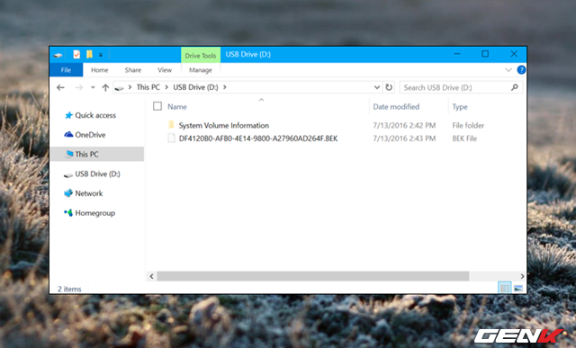The height and width of the screenshot is (348, 576).
Task: Open Homegroup in navigation pane
Action: 94,213
